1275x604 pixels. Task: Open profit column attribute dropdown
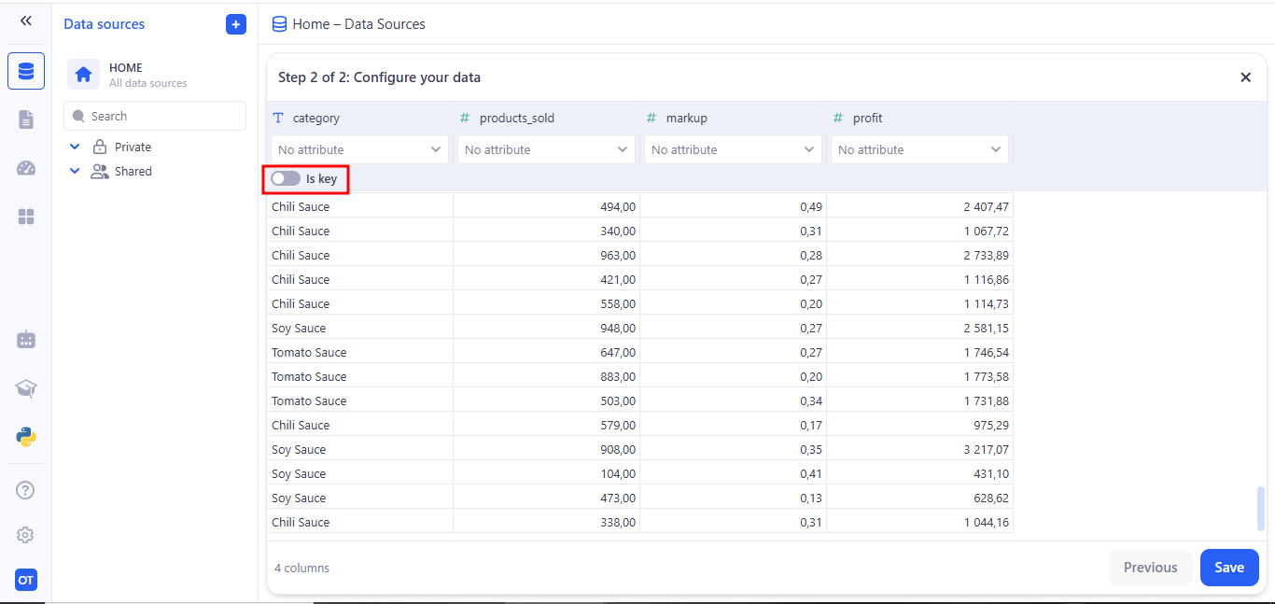(919, 149)
